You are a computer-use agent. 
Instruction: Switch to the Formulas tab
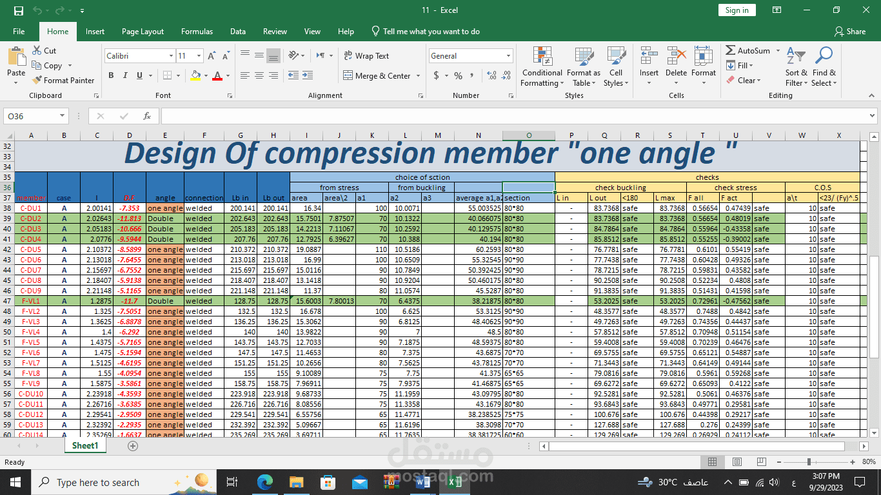197,31
